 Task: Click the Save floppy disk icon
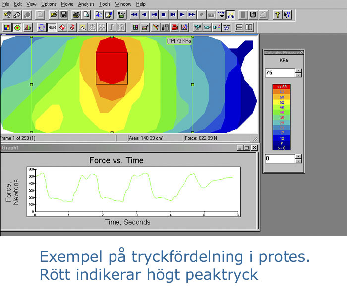[x=63, y=15]
